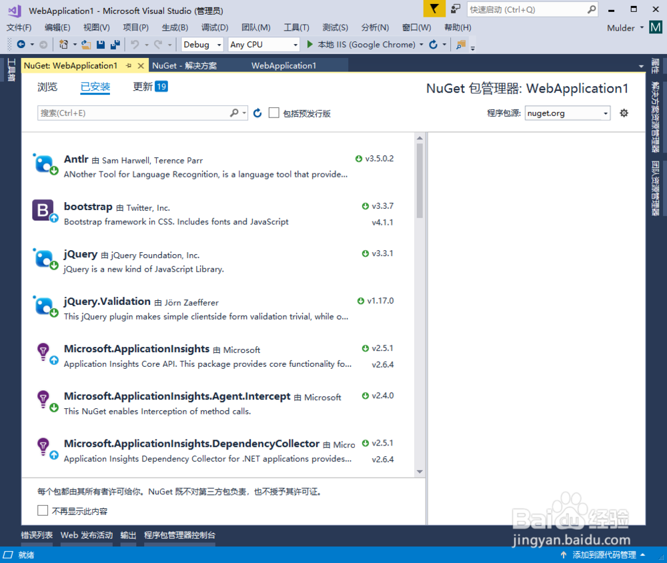
Task: Open the Any CPU platform dropdown
Action: pos(263,45)
